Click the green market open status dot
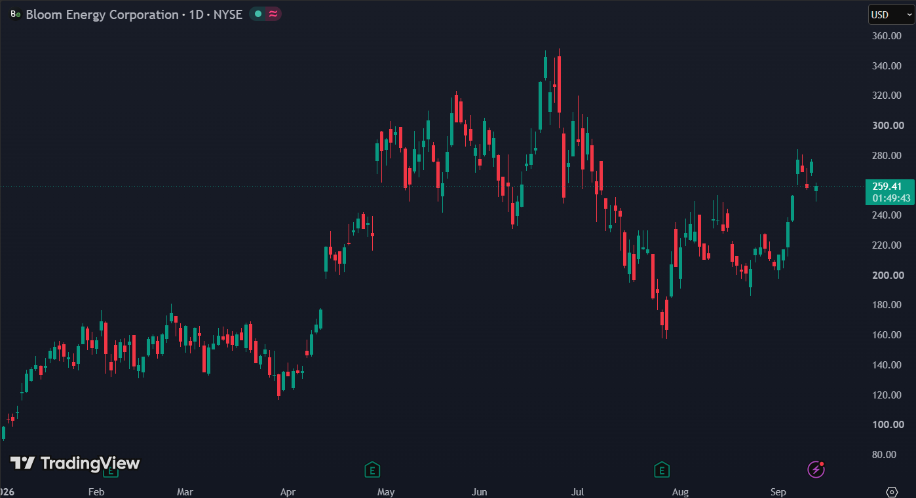Image resolution: width=916 pixels, height=498 pixels. (x=258, y=14)
